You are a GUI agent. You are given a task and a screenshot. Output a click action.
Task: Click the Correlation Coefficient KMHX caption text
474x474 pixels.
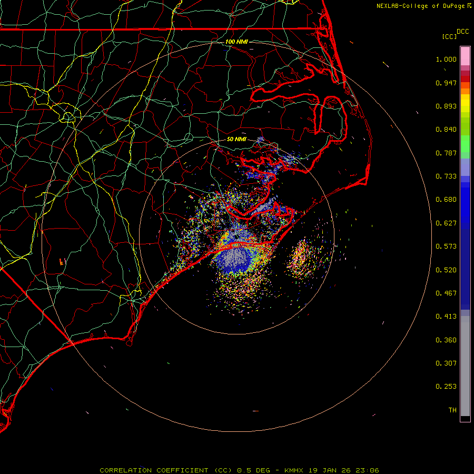[239, 470]
